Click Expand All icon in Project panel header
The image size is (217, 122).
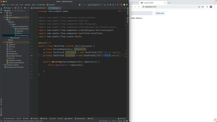18,8
